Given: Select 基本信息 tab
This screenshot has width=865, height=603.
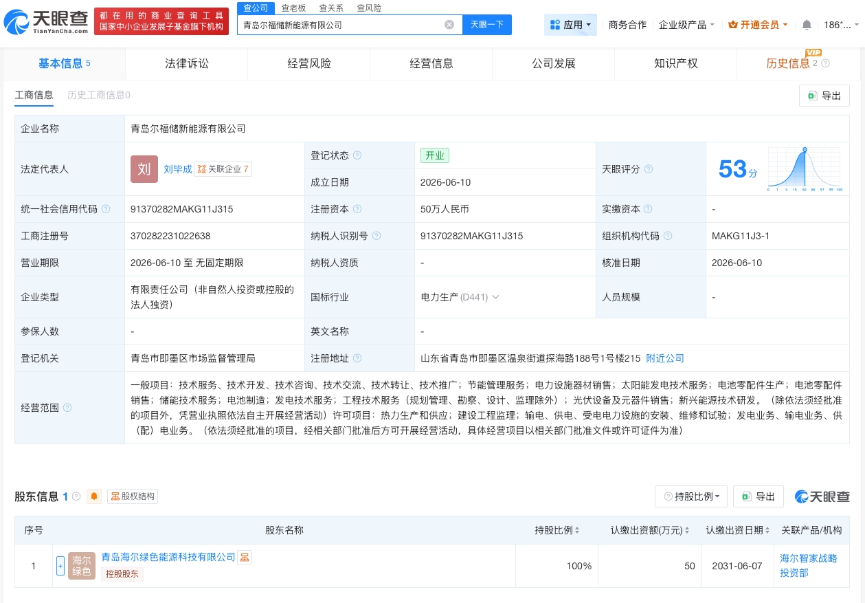Looking at the screenshot, I should pyautogui.click(x=65, y=63).
